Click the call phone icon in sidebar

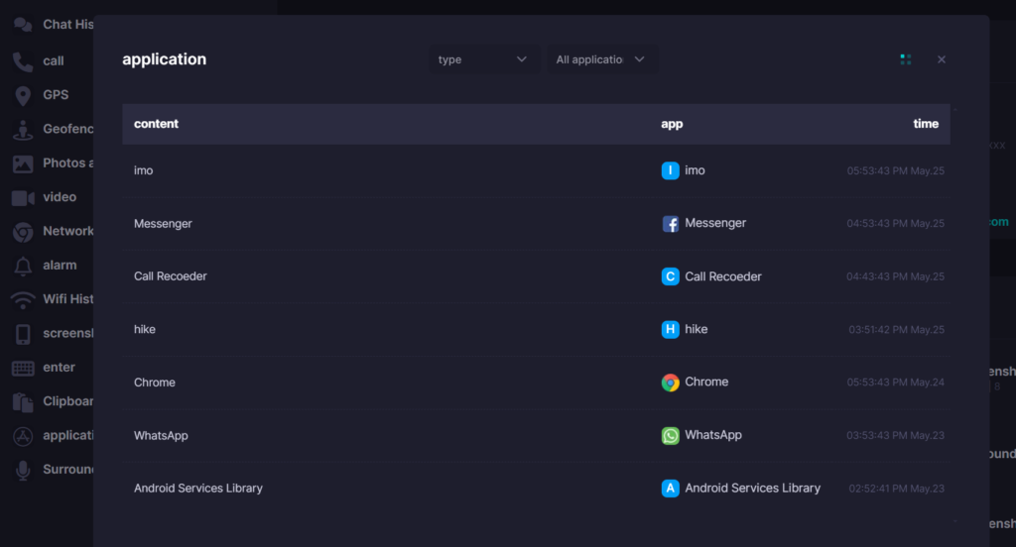click(x=23, y=61)
